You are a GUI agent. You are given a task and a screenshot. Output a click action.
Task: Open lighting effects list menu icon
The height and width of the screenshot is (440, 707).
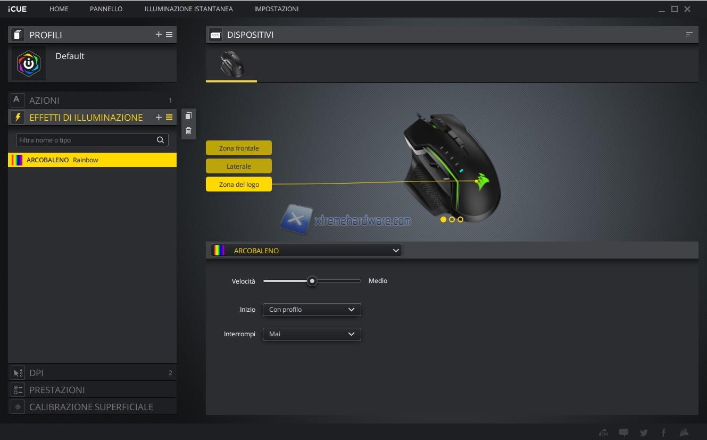point(169,118)
